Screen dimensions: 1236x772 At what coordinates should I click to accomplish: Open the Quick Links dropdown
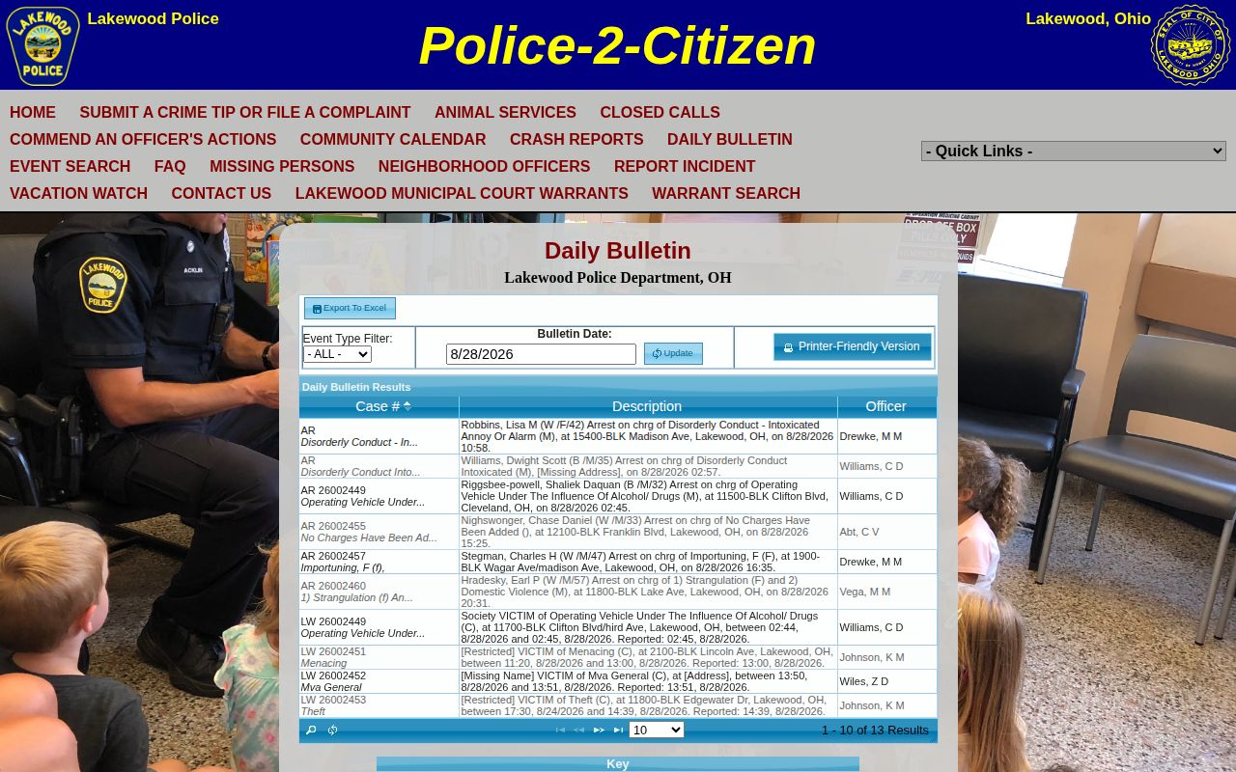[1074, 151]
